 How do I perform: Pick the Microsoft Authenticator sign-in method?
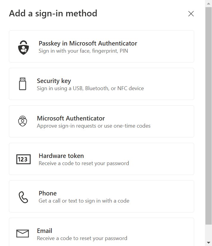pyautogui.click(x=101, y=121)
